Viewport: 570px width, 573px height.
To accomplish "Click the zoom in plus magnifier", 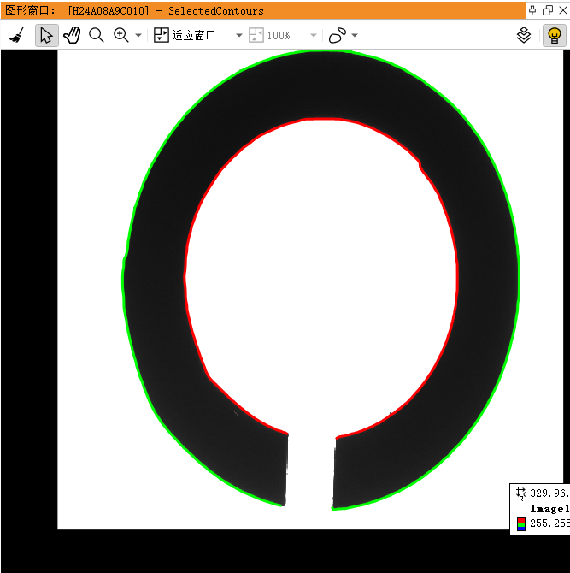I will (x=120, y=35).
